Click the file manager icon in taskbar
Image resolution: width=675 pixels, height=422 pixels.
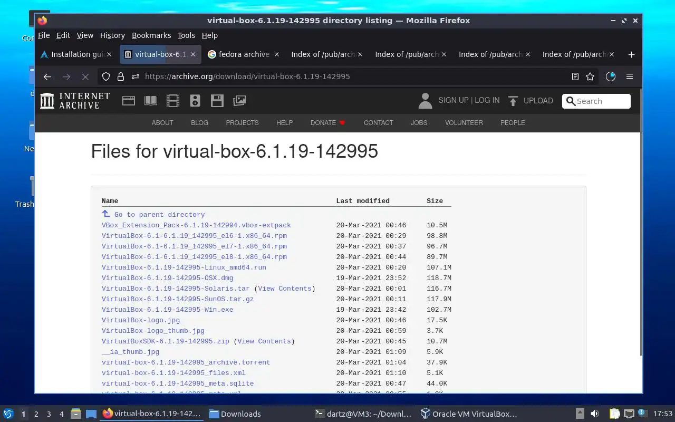pos(75,414)
